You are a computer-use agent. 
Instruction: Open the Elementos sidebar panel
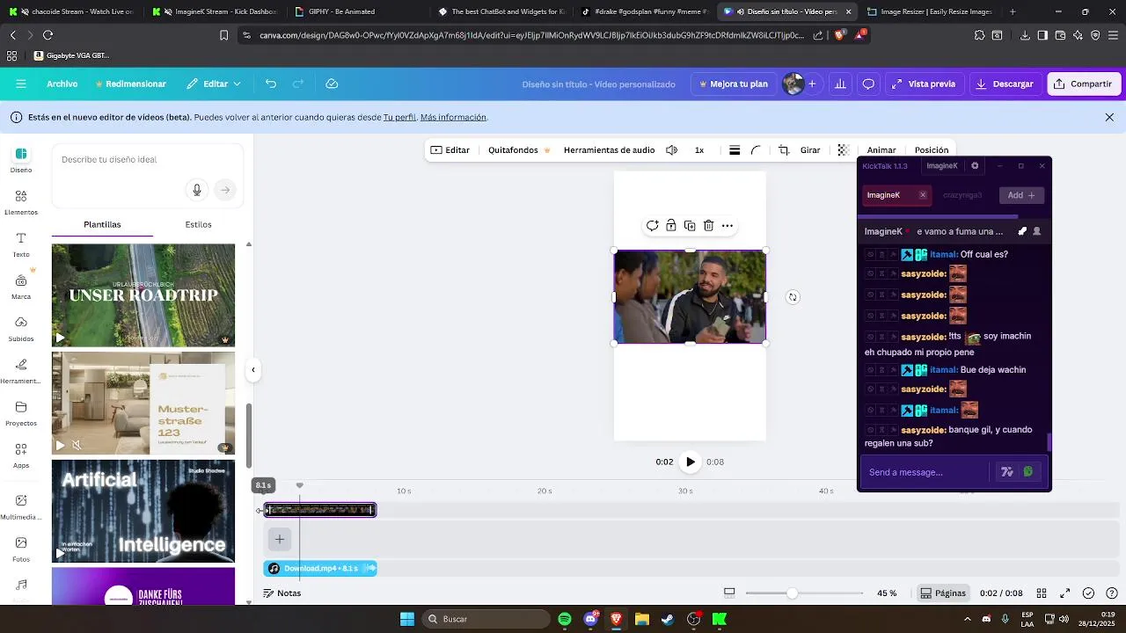[21, 202]
